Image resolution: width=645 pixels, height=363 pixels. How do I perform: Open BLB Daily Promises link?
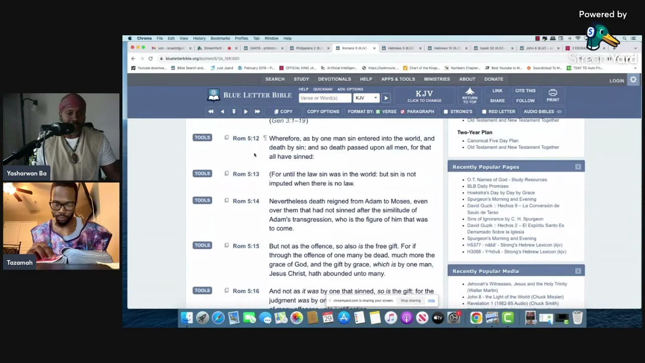(487, 186)
